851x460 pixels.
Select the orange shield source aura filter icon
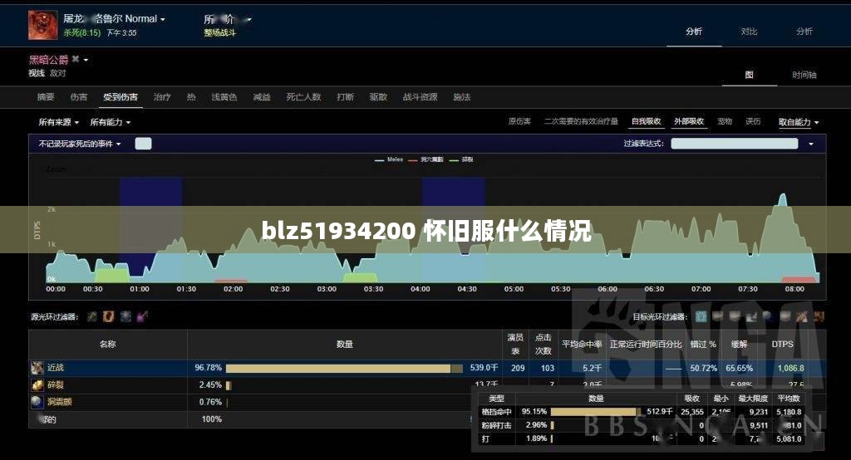tap(109, 316)
